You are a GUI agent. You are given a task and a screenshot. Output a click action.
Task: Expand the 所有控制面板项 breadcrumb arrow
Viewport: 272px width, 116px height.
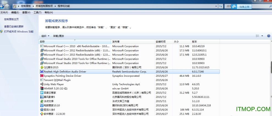56,6
